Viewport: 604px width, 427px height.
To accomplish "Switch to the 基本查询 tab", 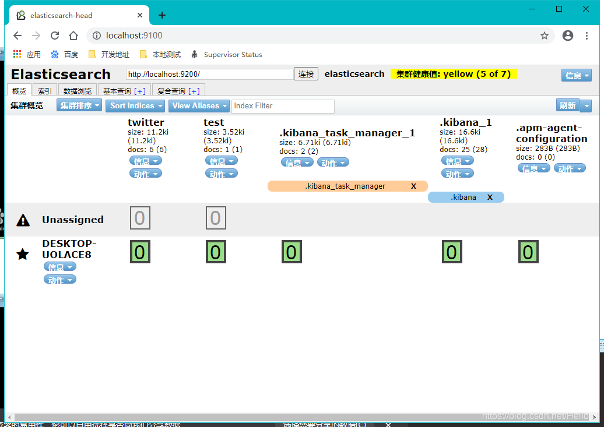I will 117,91.
